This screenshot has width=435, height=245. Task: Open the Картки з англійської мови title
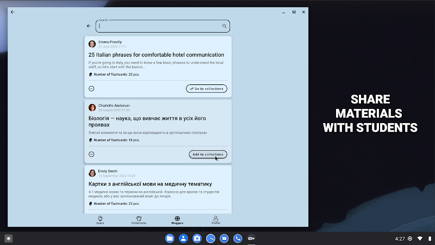150,184
